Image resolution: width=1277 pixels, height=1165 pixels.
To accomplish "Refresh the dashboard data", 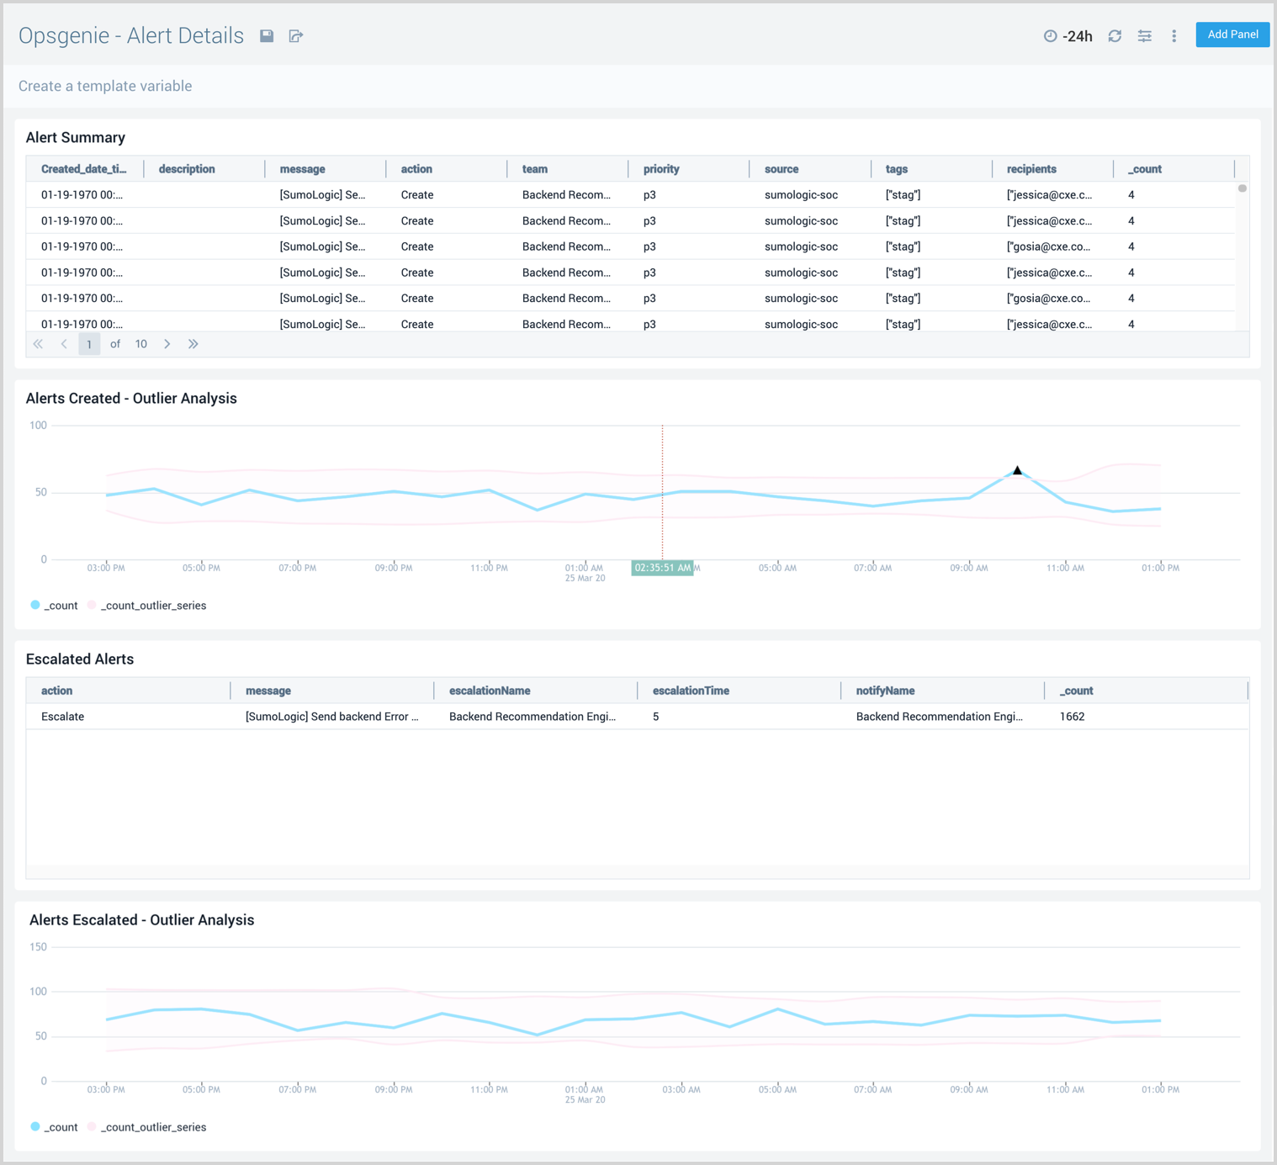I will (x=1115, y=35).
